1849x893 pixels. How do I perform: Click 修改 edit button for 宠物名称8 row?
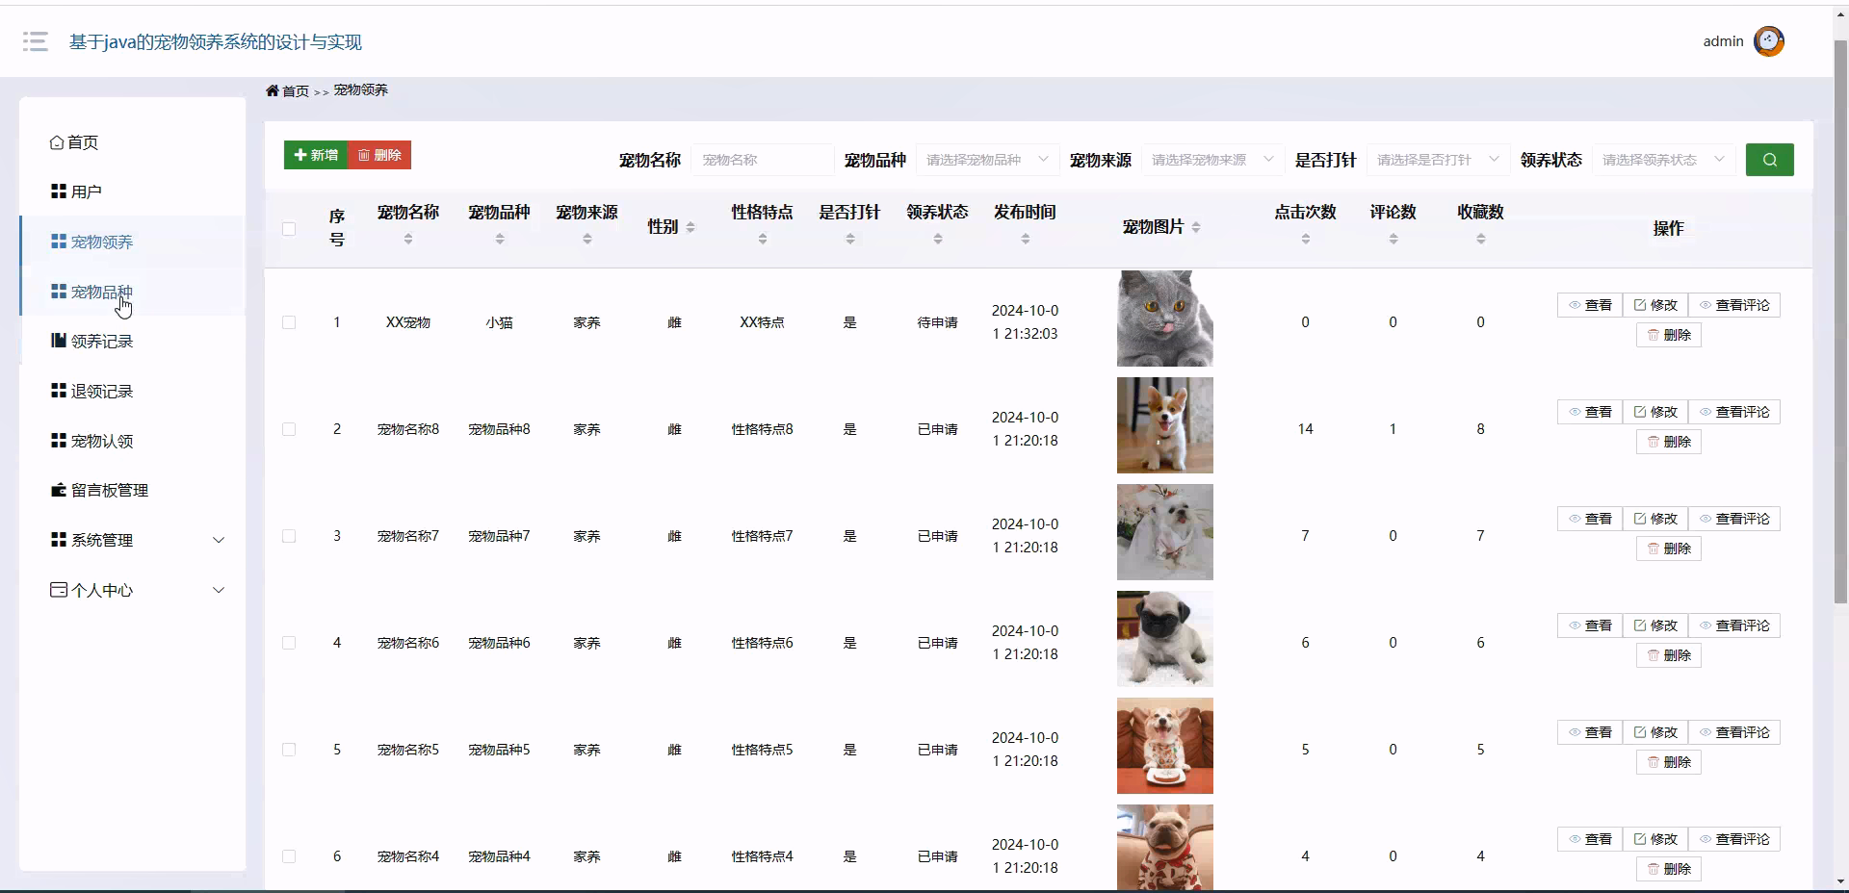(x=1655, y=412)
